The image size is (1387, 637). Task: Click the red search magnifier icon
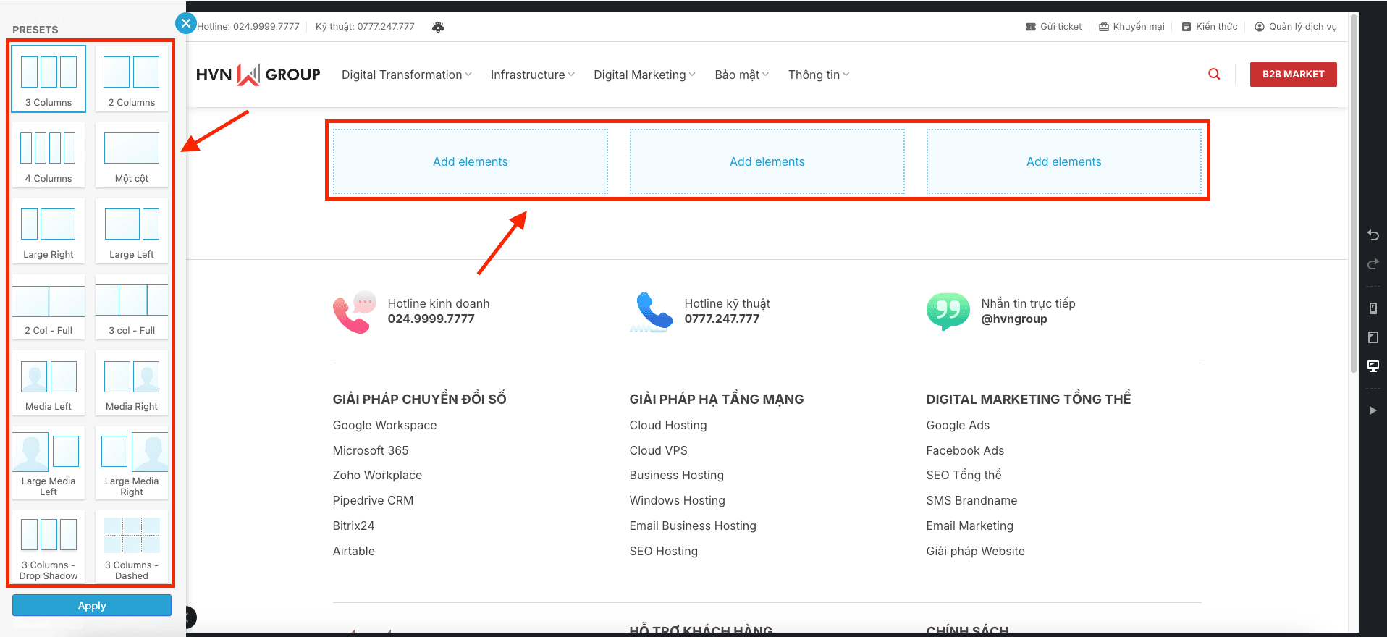click(x=1214, y=75)
